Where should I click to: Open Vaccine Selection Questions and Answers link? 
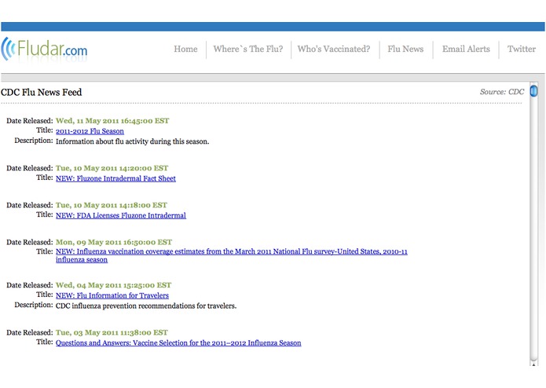coord(178,342)
